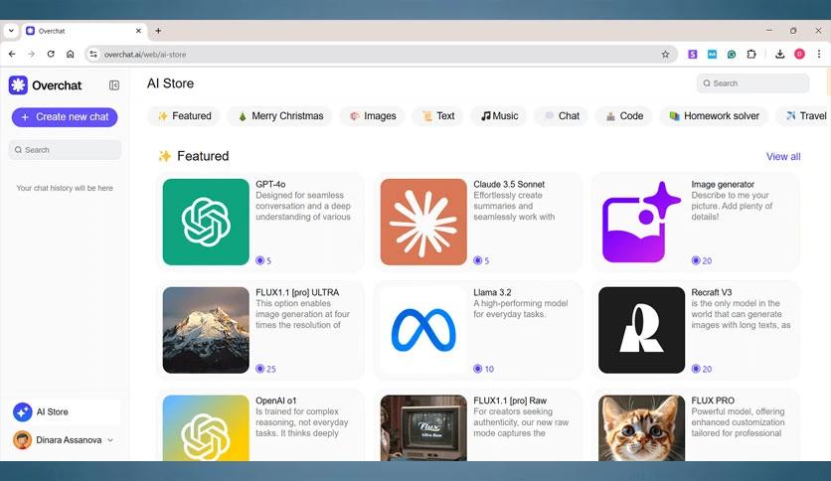Switch to the Homework solver category
831x481 pixels.
click(714, 116)
